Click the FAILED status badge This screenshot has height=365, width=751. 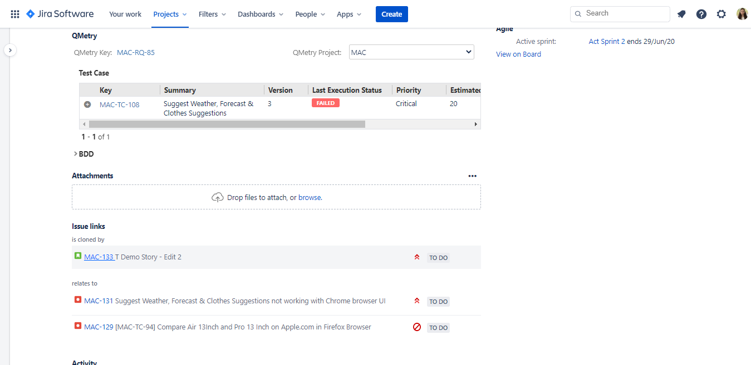326,103
